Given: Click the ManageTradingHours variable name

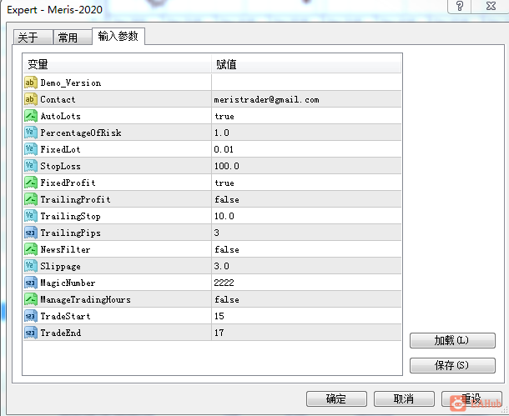Looking at the screenshot, I should [85, 299].
